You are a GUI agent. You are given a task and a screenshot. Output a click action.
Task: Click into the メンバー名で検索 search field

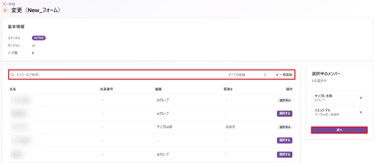pyautogui.click(x=116, y=75)
